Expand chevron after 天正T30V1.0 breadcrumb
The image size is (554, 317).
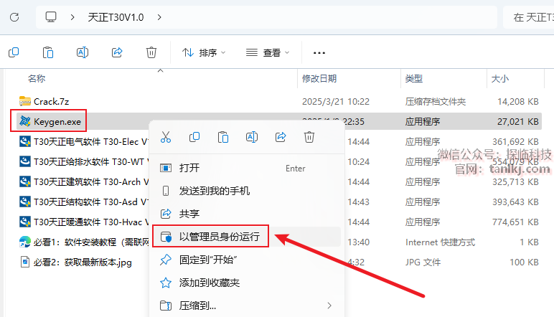tap(159, 17)
